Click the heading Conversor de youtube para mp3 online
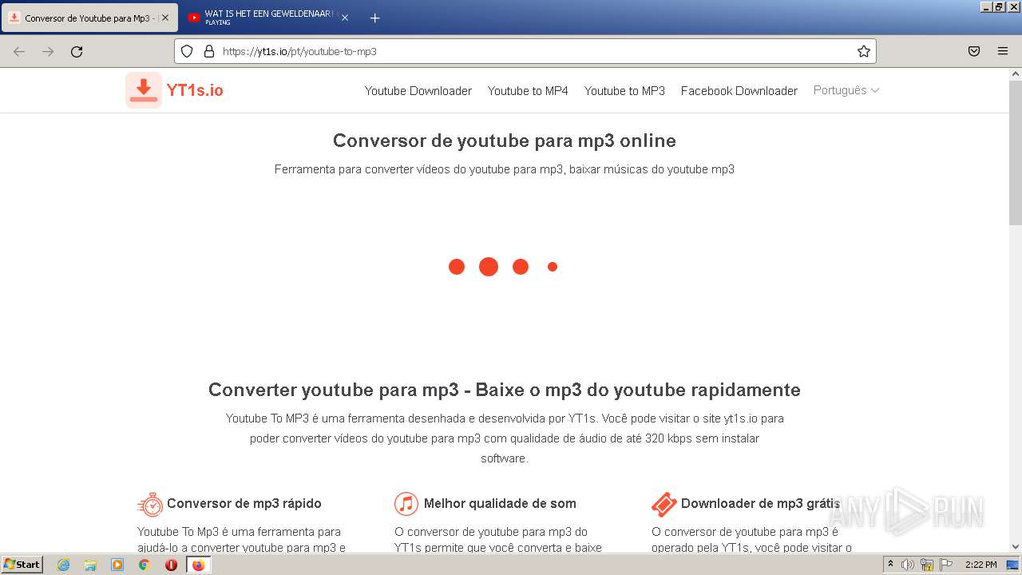Image resolution: width=1022 pixels, height=575 pixels. (x=505, y=141)
